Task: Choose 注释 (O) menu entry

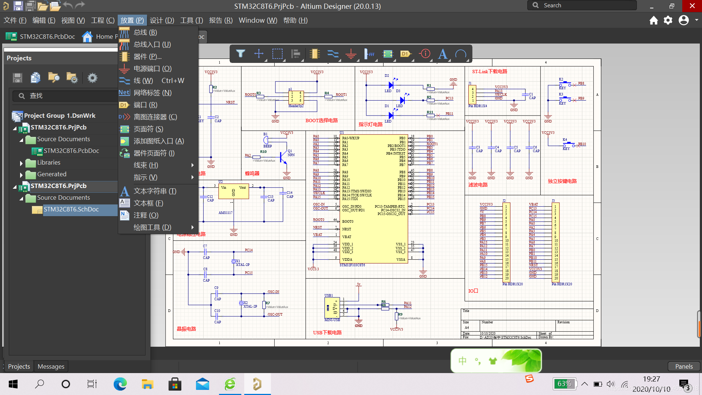Action: pos(158,215)
